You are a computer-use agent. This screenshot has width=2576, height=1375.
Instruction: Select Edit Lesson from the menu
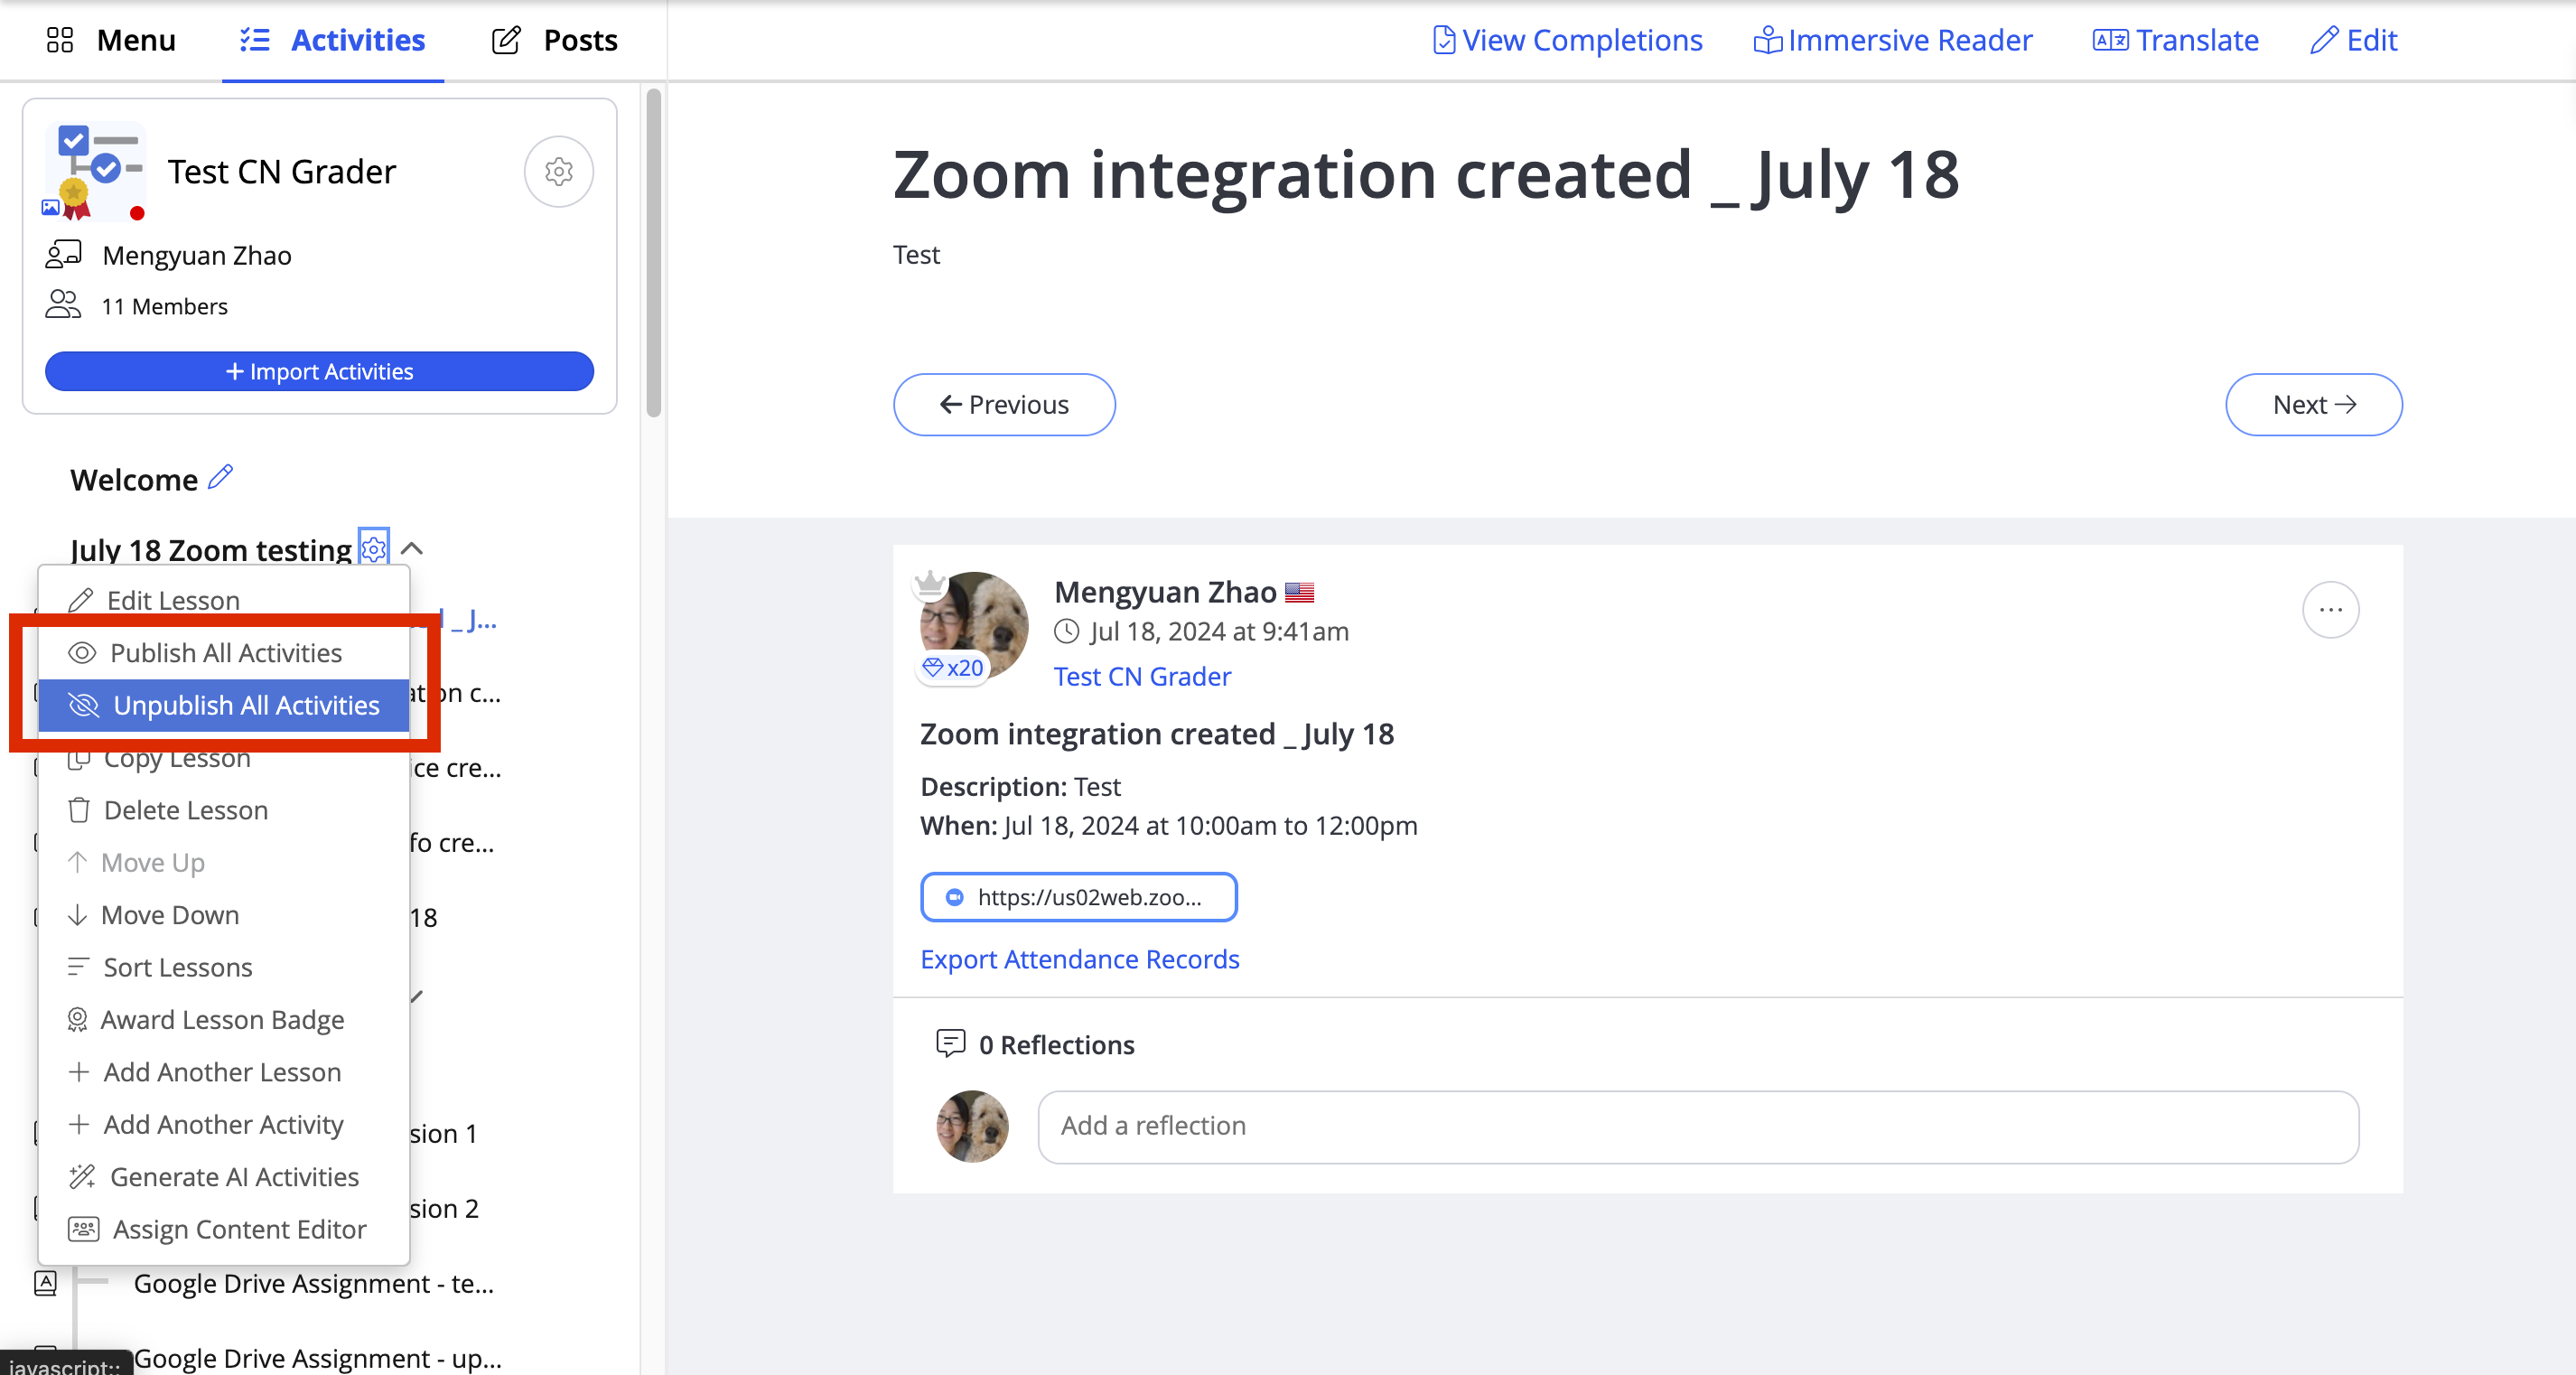tap(224, 600)
